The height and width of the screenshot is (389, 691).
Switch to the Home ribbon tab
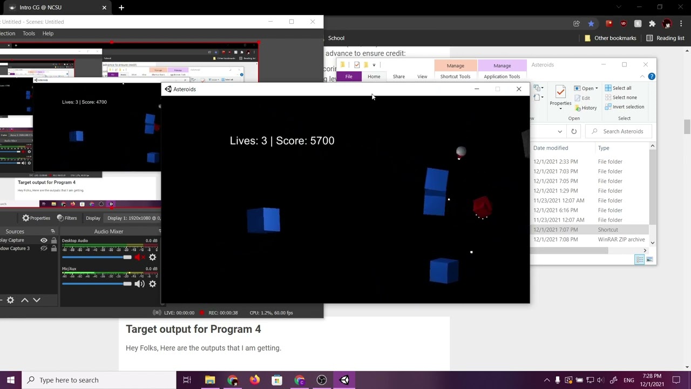(374, 77)
